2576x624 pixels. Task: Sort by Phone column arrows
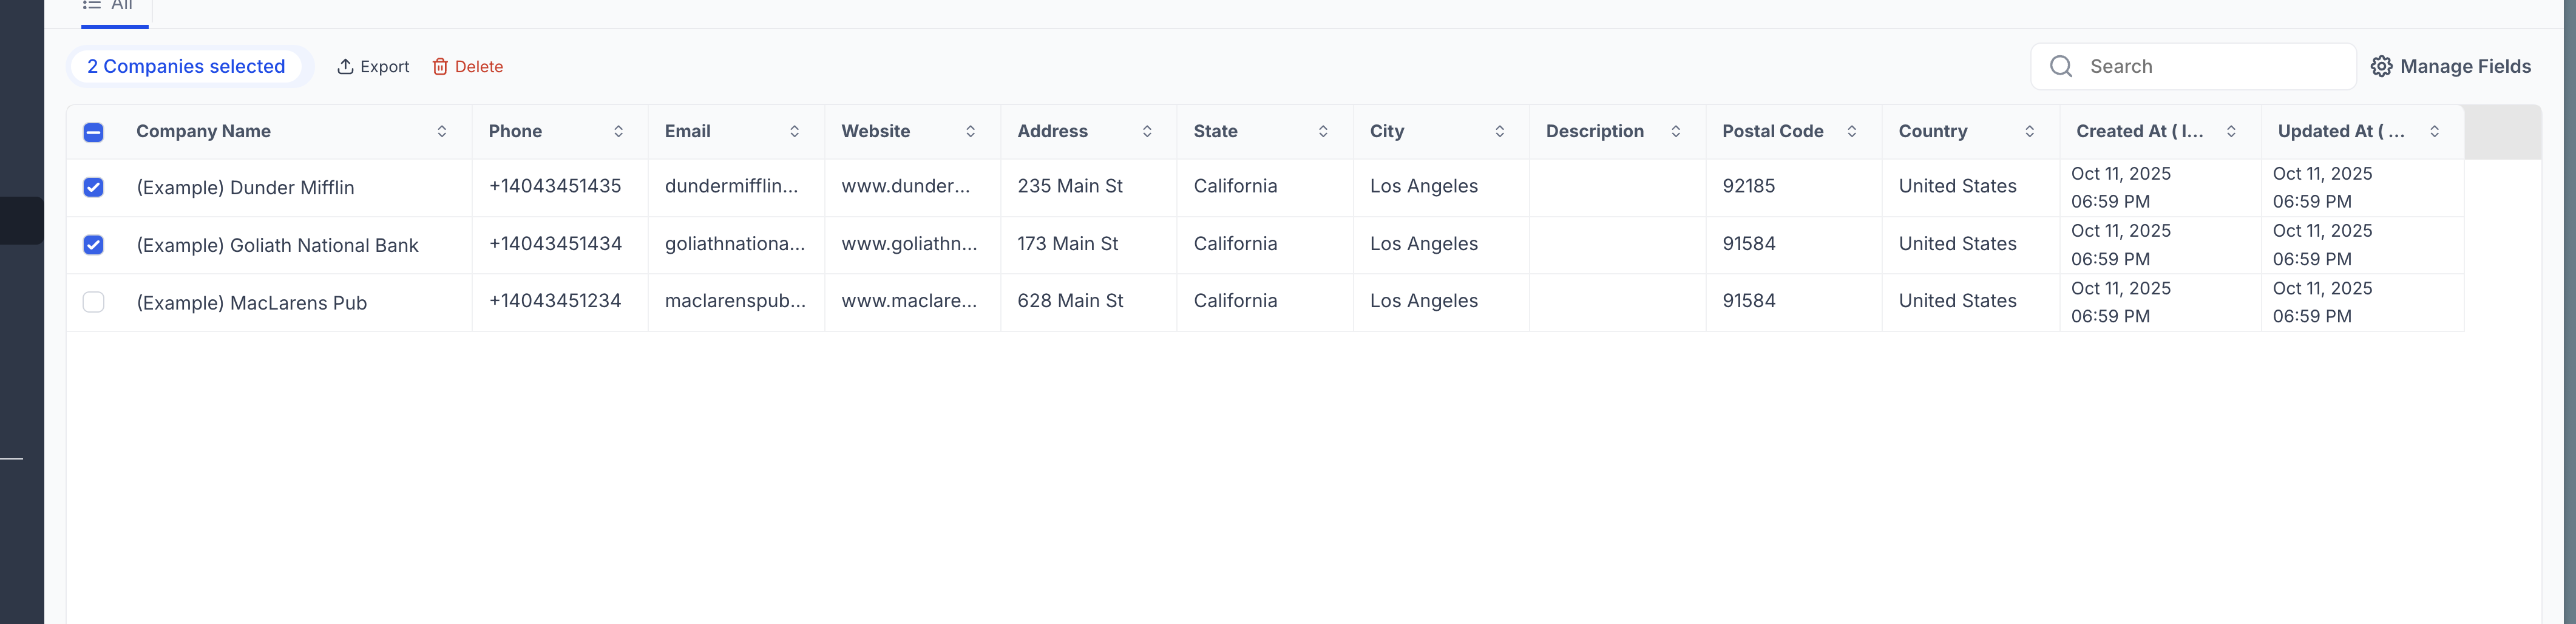(x=619, y=131)
